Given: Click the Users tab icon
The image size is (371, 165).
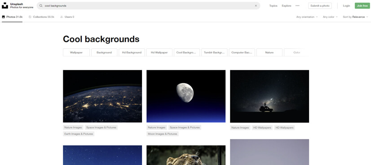Looking at the screenshot, I should tap(62, 17).
